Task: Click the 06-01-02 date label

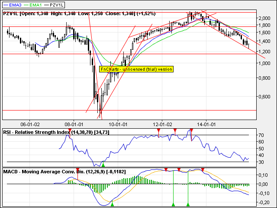Action: 30,124
